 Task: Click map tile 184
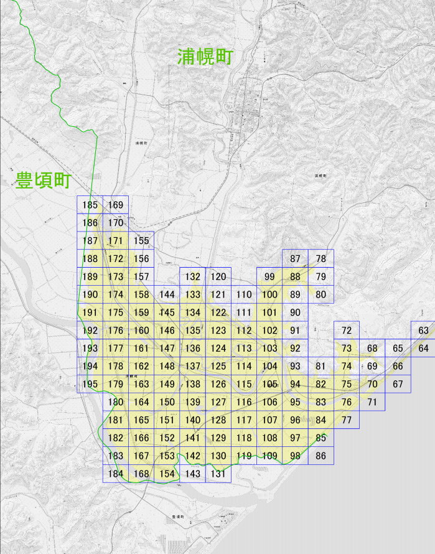(x=116, y=474)
